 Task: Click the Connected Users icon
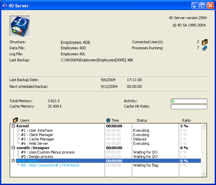pos(205,42)
